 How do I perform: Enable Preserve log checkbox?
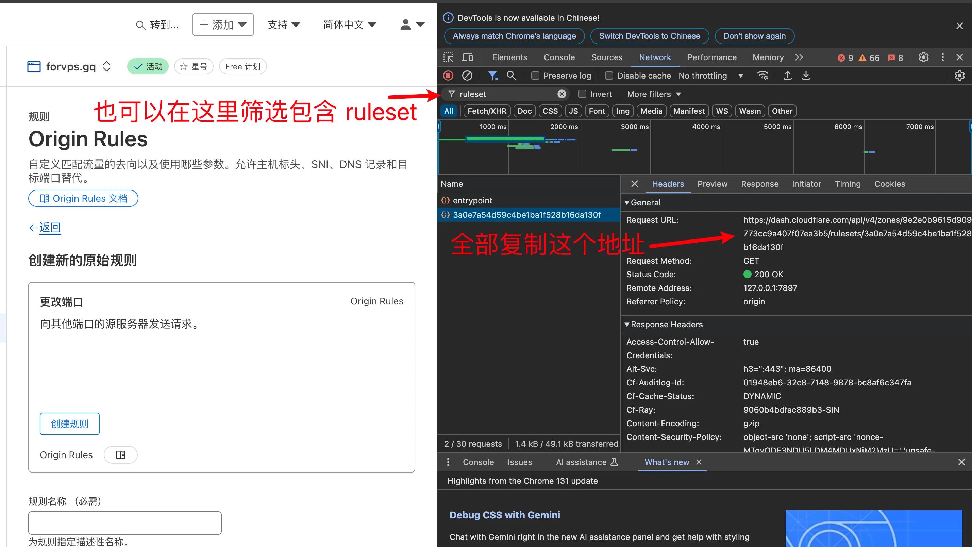pyautogui.click(x=535, y=76)
